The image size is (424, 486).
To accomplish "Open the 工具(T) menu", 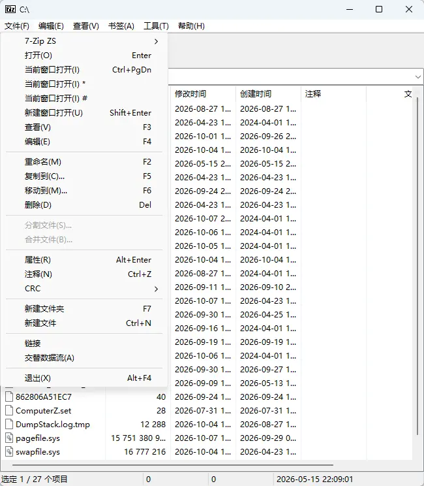I will click(156, 26).
